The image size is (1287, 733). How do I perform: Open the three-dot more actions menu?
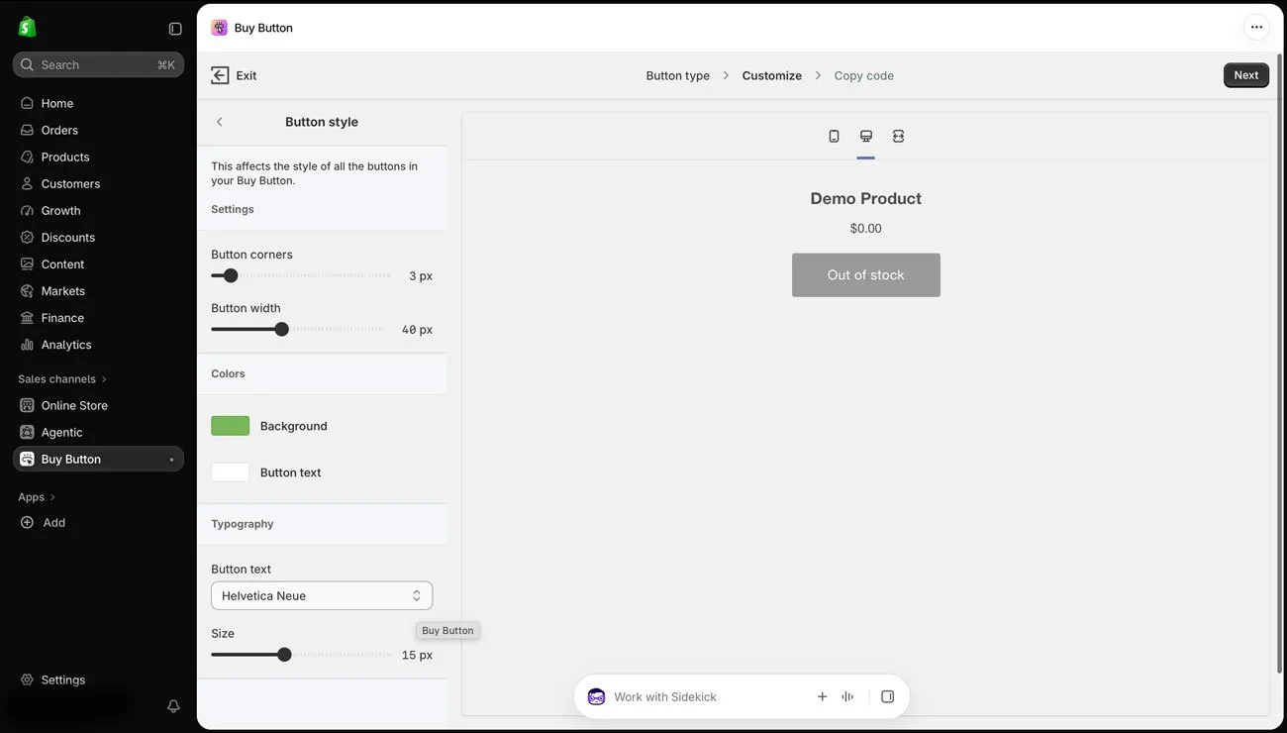(1256, 28)
